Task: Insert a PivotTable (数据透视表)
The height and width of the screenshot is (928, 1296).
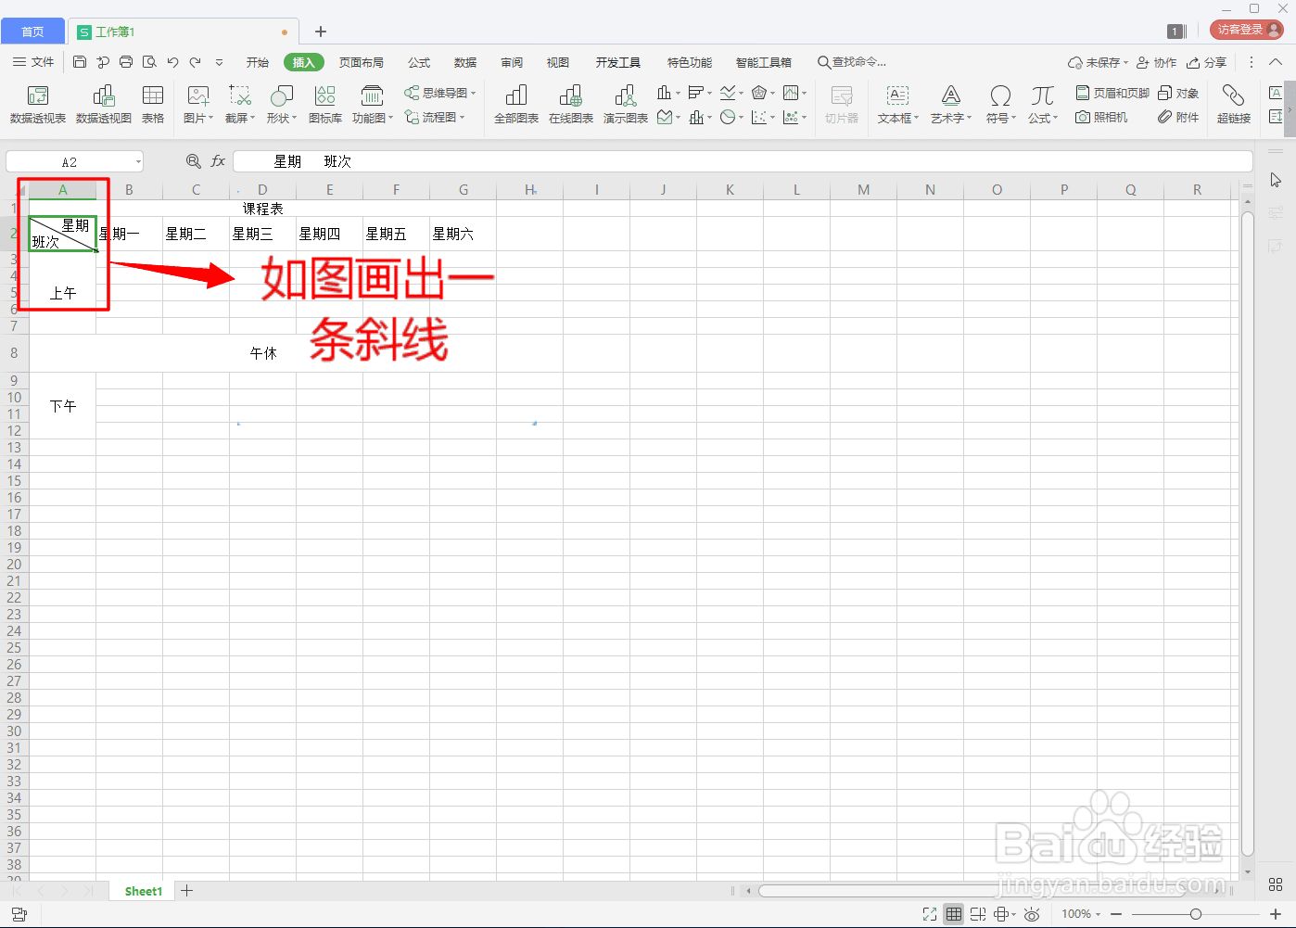Action: (38, 105)
